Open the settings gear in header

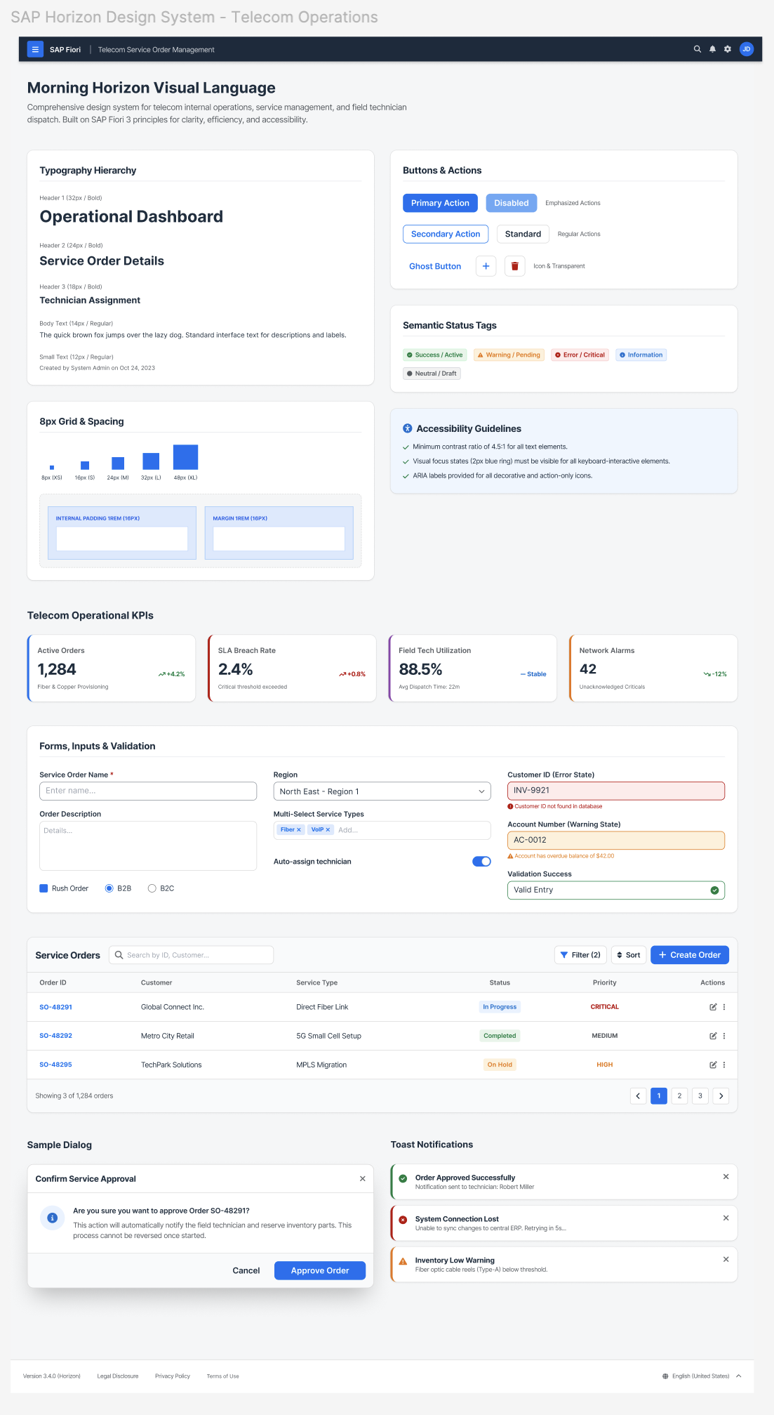click(728, 49)
